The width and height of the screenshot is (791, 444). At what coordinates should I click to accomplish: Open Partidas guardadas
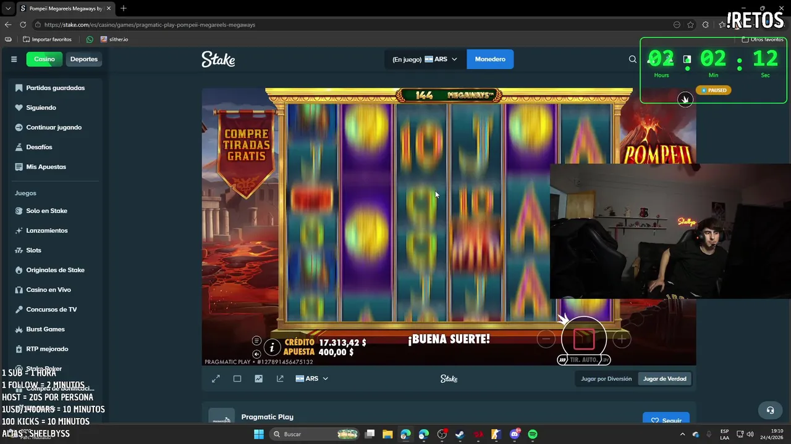pyautogui.click(x=54, y=88)
